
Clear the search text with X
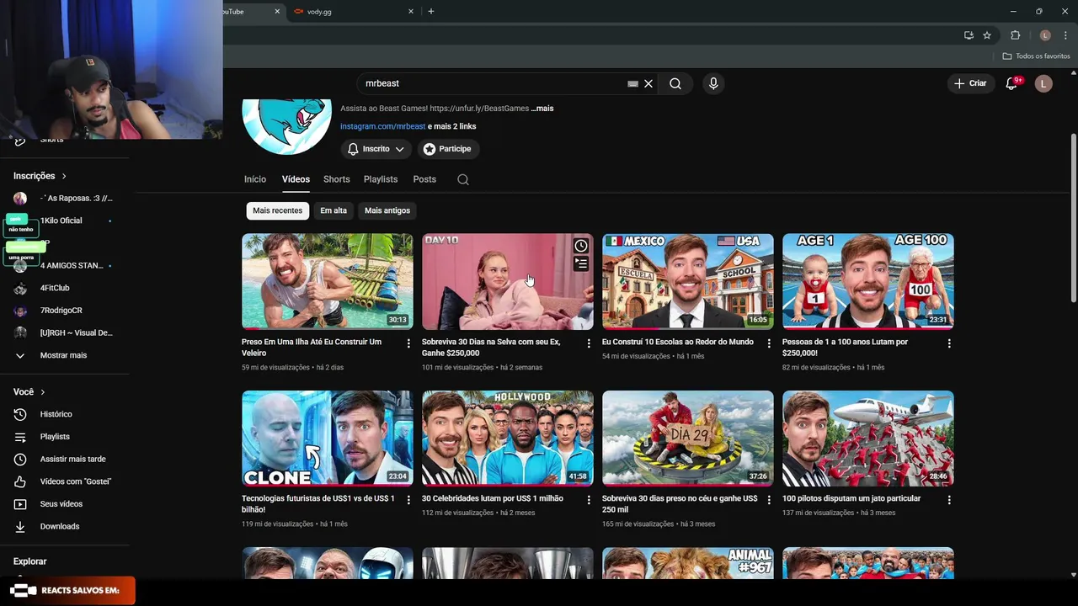pos(648,83)
